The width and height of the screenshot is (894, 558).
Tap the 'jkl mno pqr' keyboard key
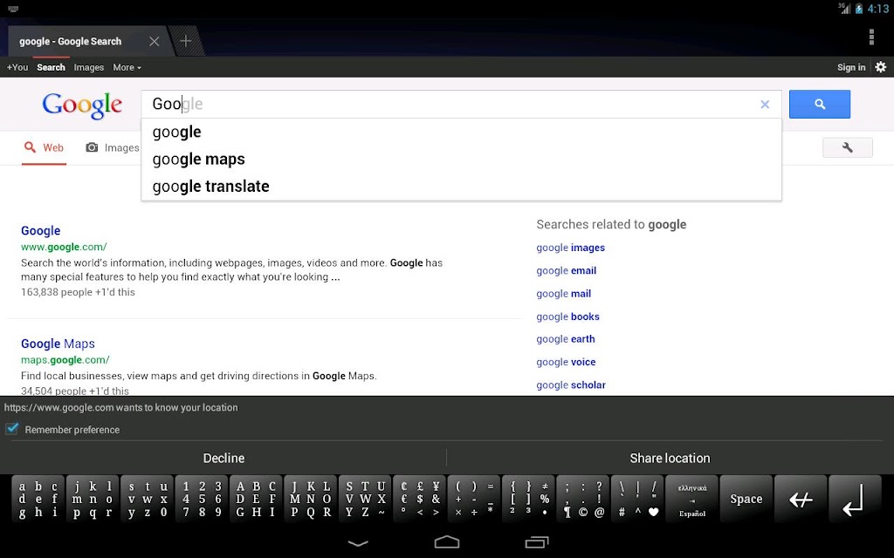[x=93, y=500]
